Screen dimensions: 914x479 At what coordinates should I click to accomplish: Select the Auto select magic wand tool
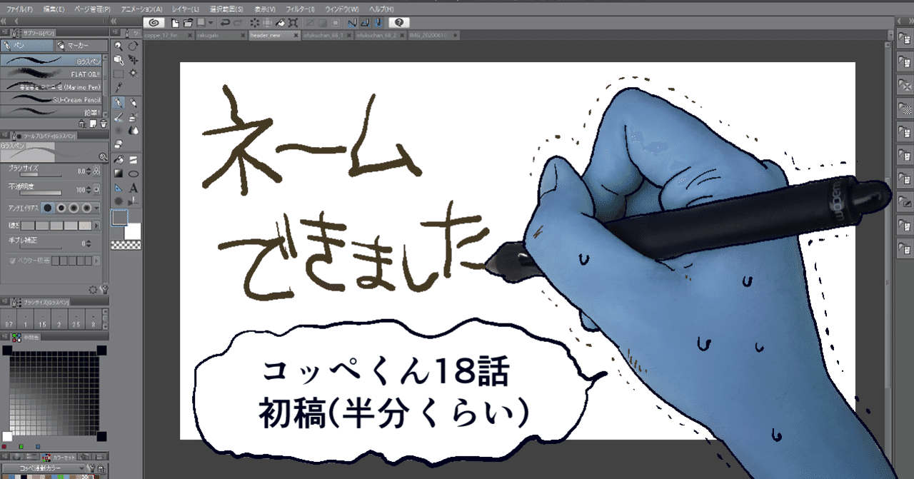coord(134,74)
